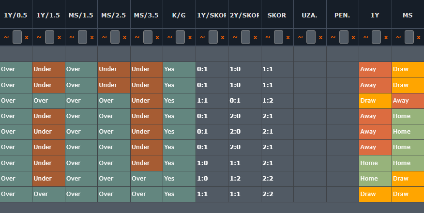The image size is (424, 213).
Task: Click the orange x under K/G
Action: pyautogui.click(x=190, y=37)
